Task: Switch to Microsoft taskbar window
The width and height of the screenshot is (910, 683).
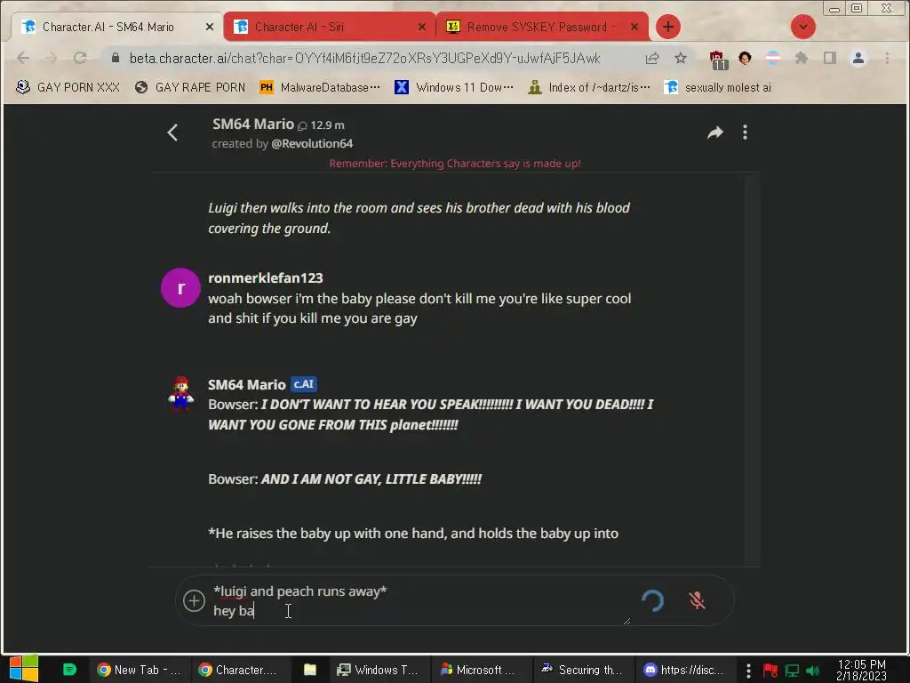Action: 479,670
